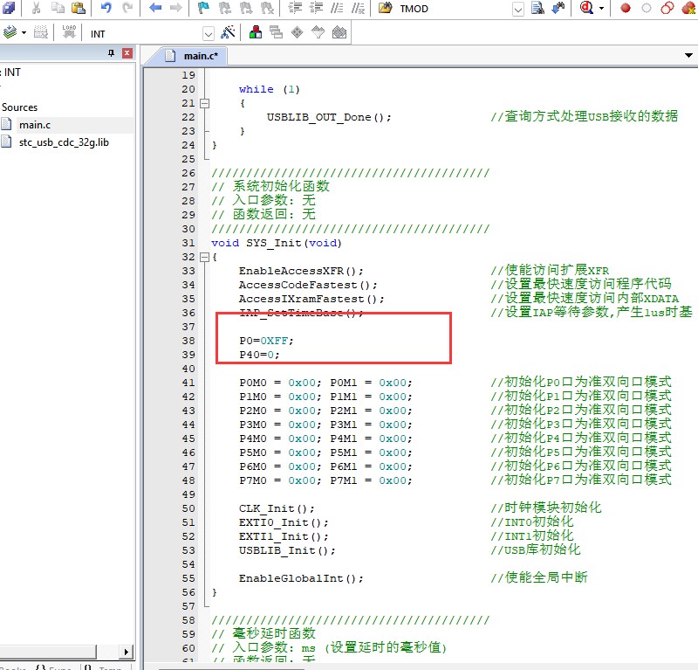Unindent the selected lines
Viewport: 698px width, 670px height.
316,8
